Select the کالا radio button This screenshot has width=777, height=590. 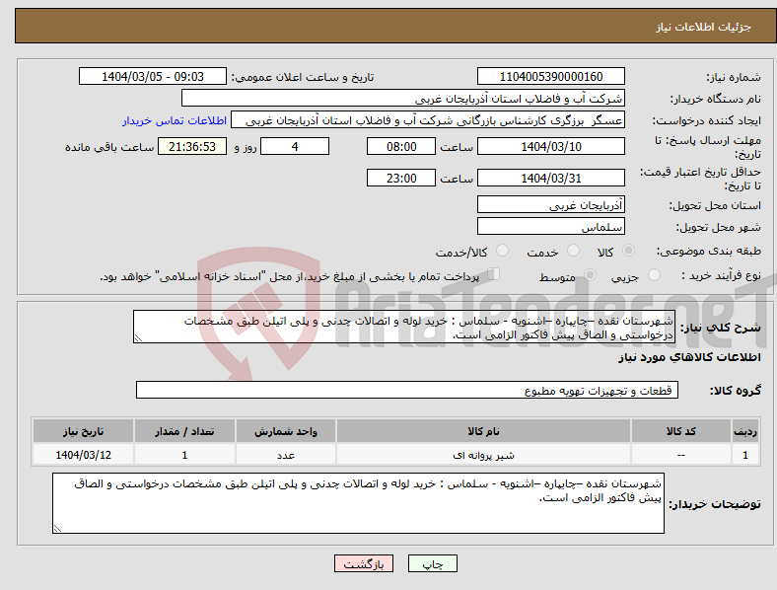pyautogui.click(x=628, y=251)
